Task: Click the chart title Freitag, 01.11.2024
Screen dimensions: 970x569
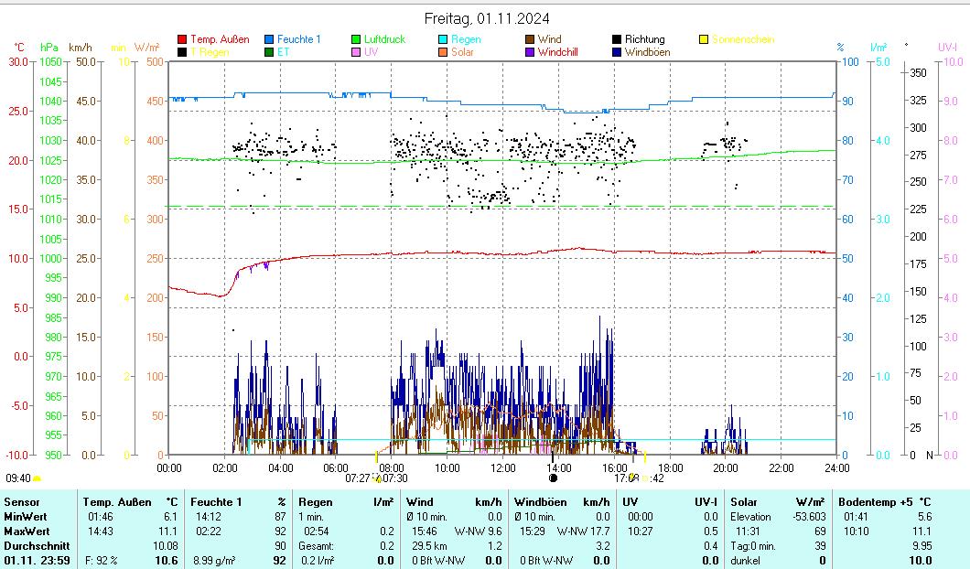Action: [487, 18]
